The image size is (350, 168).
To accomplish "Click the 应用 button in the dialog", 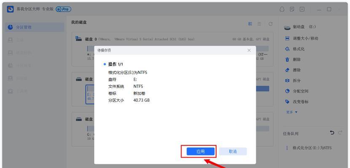I will (200, 152).
